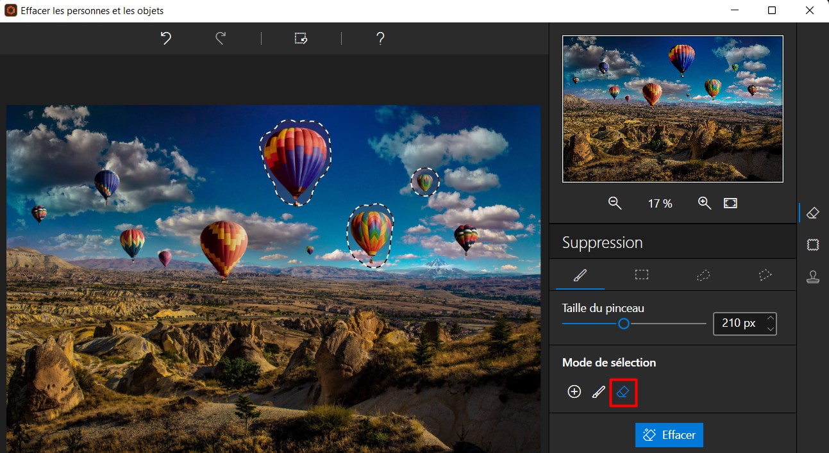Image resolution: width=829 pixels, height=453 pixels.
Task: Select the eraser tool in right sidebar
Action: tap(813, 213)
